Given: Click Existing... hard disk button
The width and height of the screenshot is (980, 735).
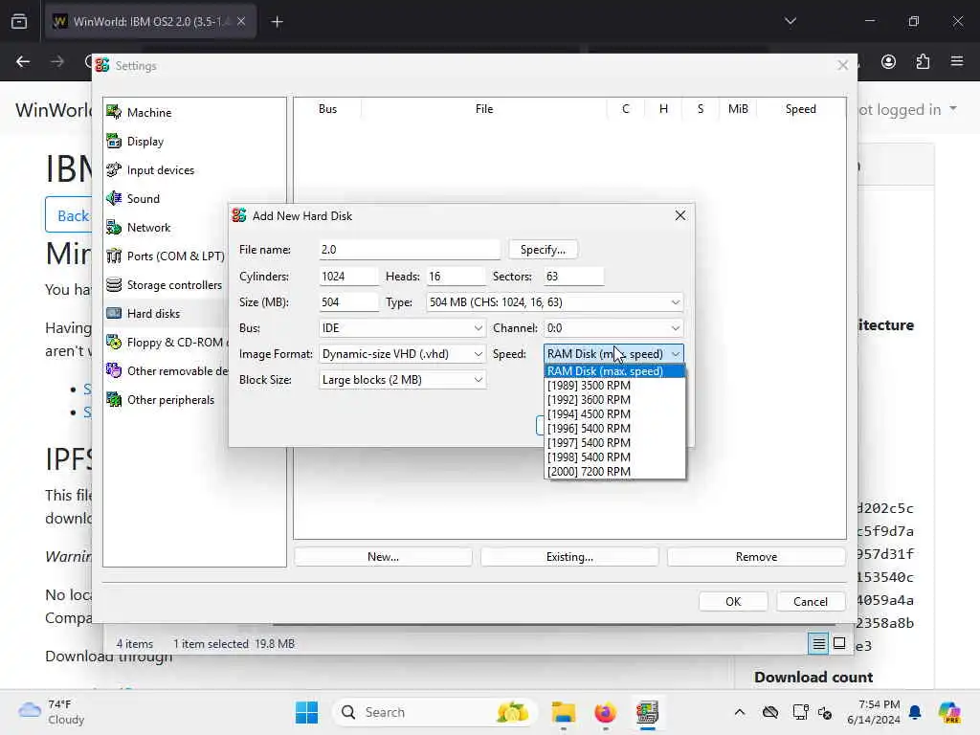Looking at the screenshot, I should point(569,557).
